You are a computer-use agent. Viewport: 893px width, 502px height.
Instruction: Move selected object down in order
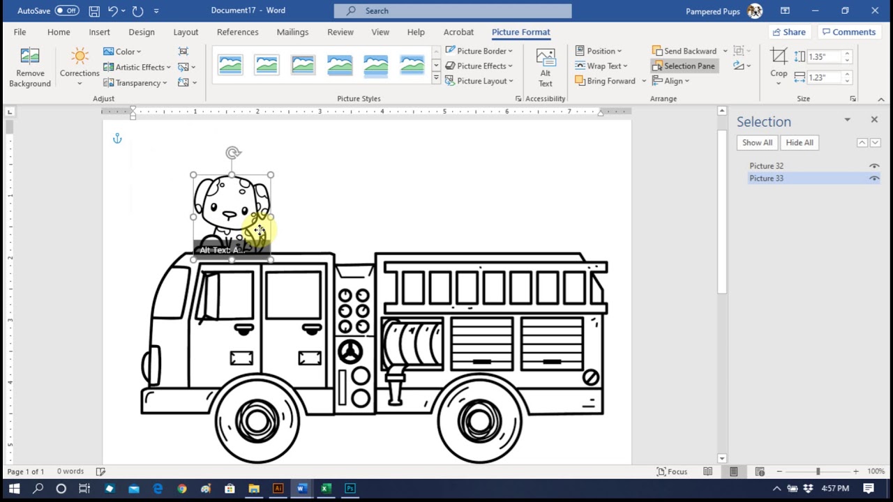click(875, 143)
